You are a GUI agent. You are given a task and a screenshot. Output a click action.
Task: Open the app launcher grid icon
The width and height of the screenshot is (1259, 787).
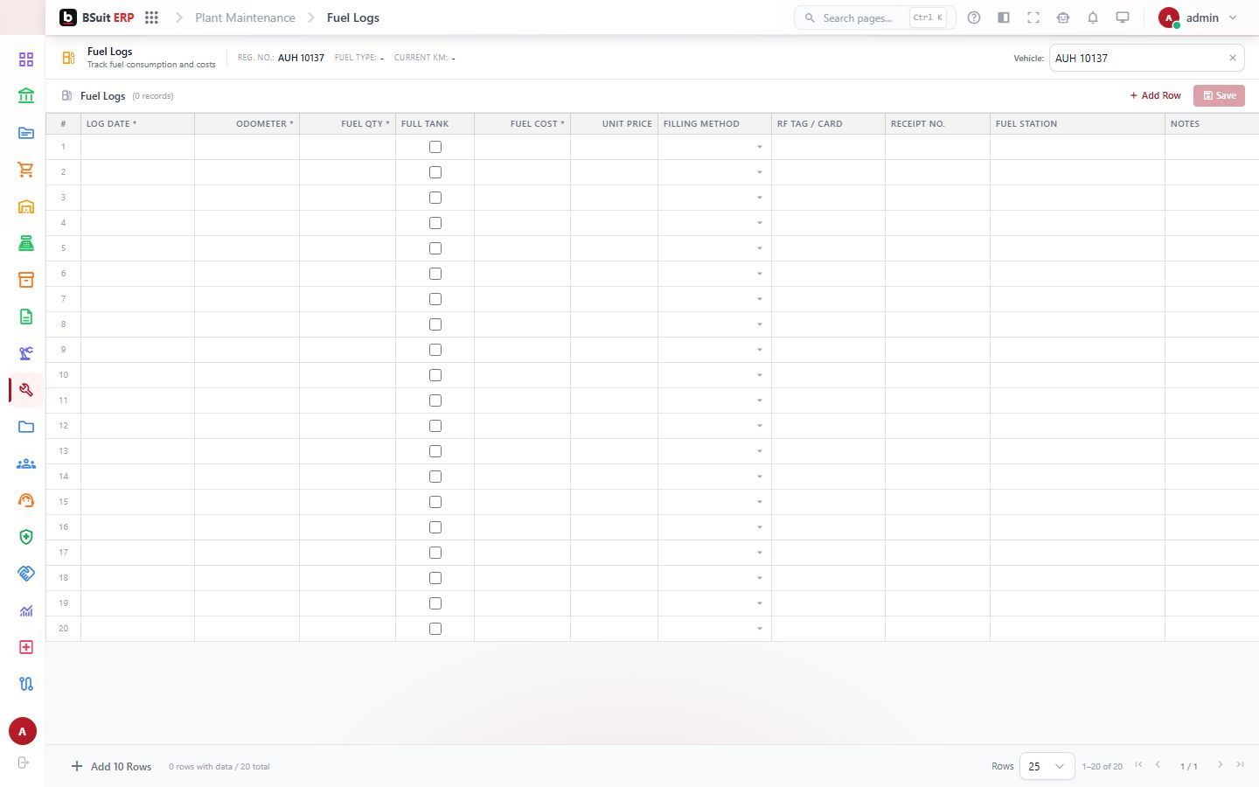pyautogui.click(x=151, y=17)
